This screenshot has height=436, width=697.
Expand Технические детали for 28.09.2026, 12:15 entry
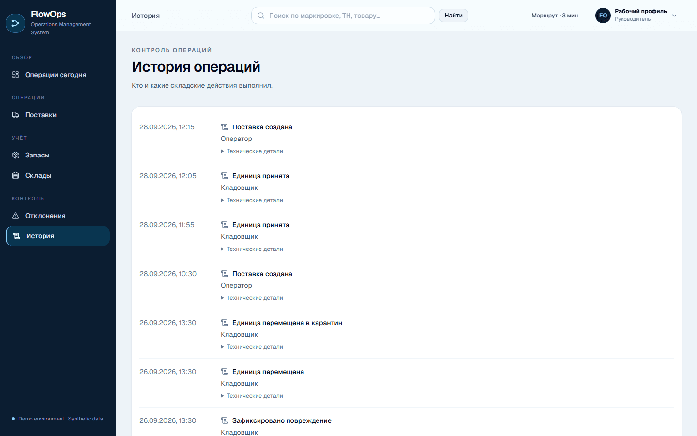252,151
